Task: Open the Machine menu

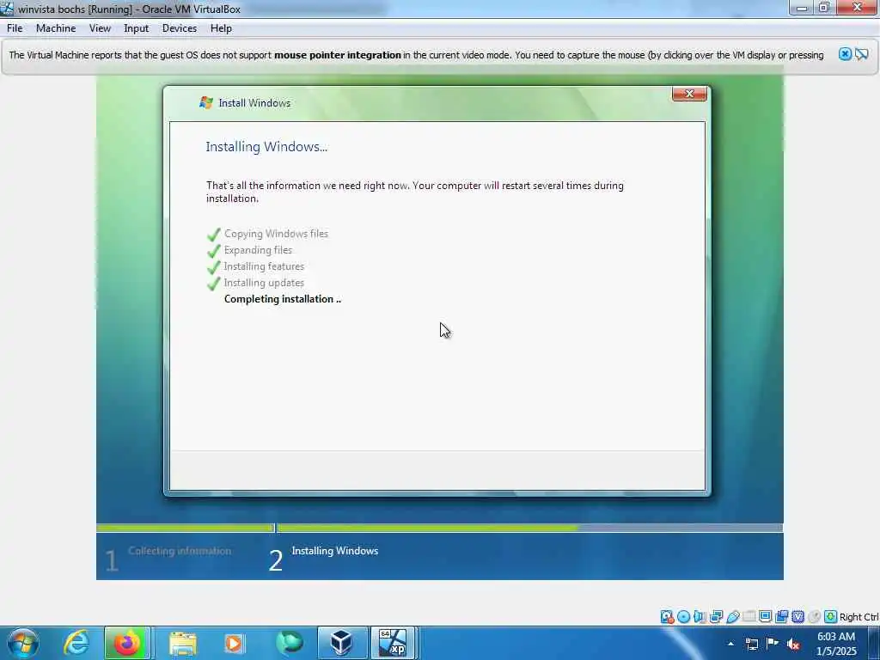Action: point(56,28)
